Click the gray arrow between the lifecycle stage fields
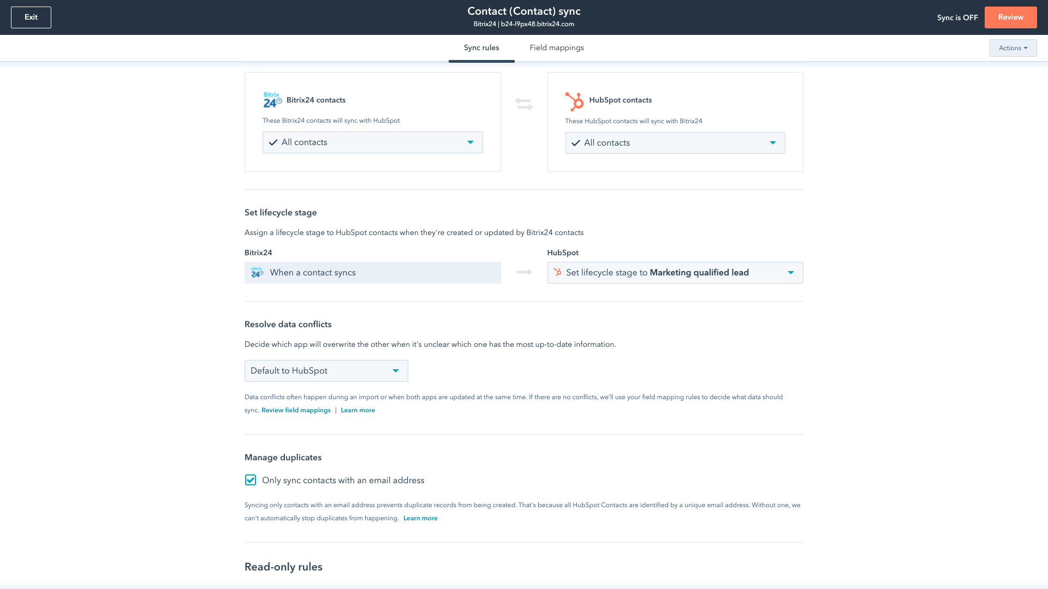The height and width of the screenshot is (589, 1048). coord(524,272)
